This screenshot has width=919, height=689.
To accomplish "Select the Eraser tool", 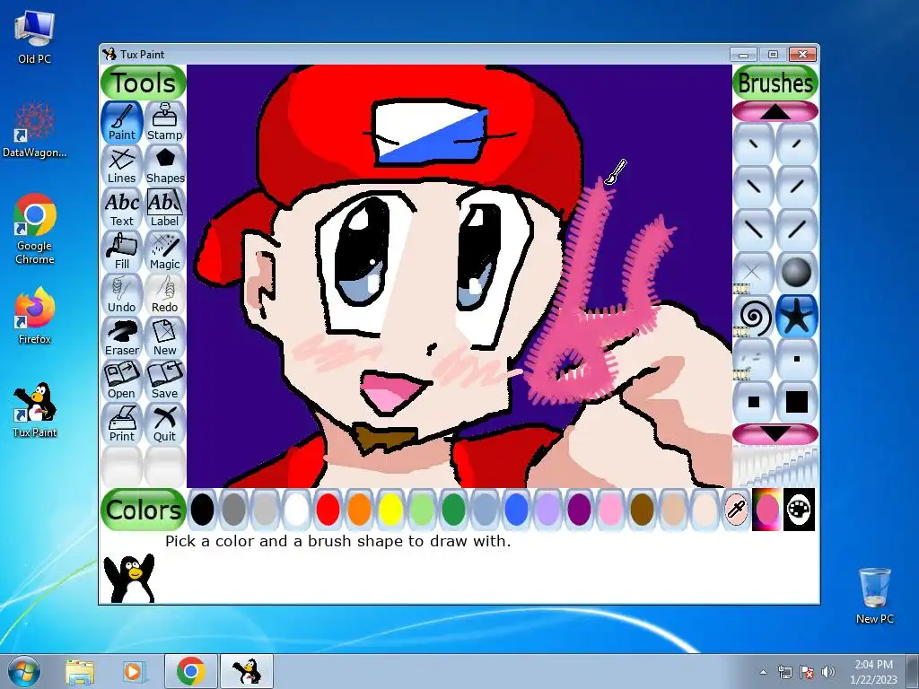I will (122, 337).
